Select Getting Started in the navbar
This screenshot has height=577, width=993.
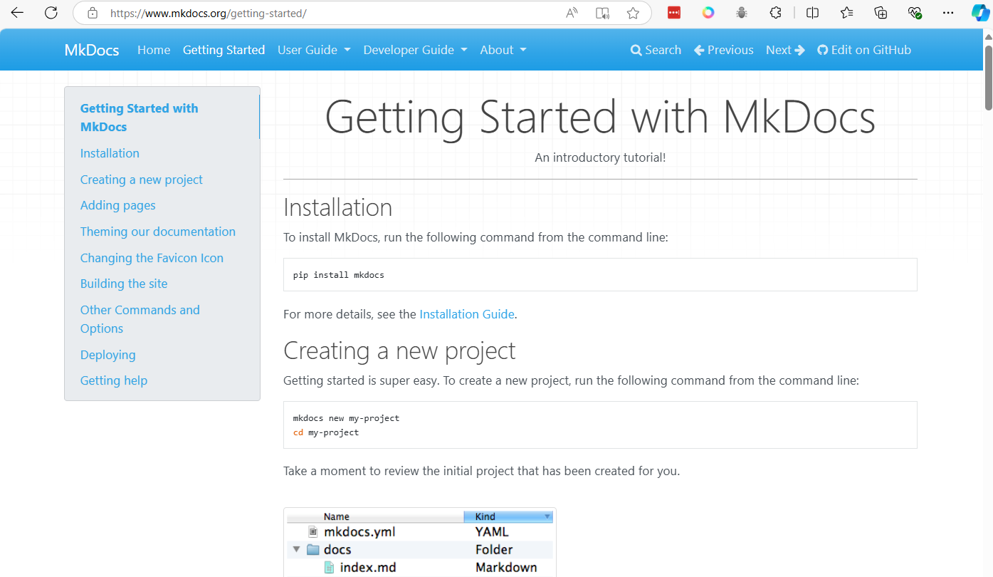[x=224, y=50]
